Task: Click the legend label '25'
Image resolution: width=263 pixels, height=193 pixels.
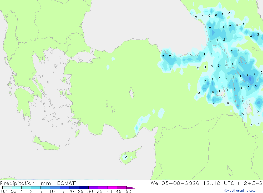Action: coord(80,191)
